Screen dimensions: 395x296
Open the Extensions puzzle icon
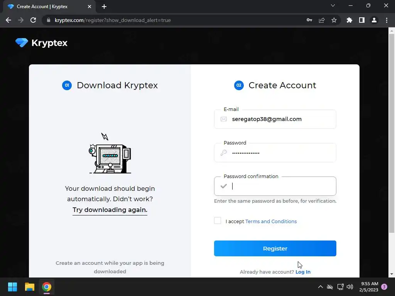click(x=349, y=20)
